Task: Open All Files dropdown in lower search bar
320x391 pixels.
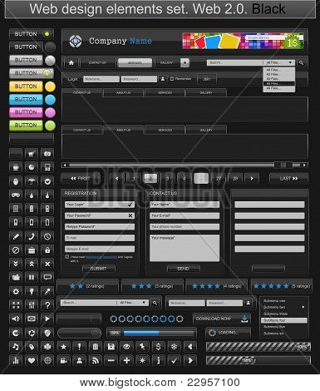Action: click(133, 303)
